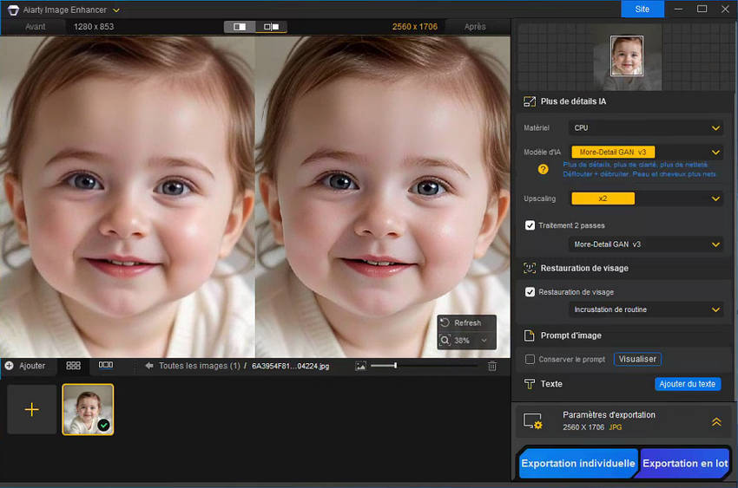Viewport: 738px width, 488px height.
Task: Click the 2560 x 1706 output resolution label
Action: tap(415, 27)
